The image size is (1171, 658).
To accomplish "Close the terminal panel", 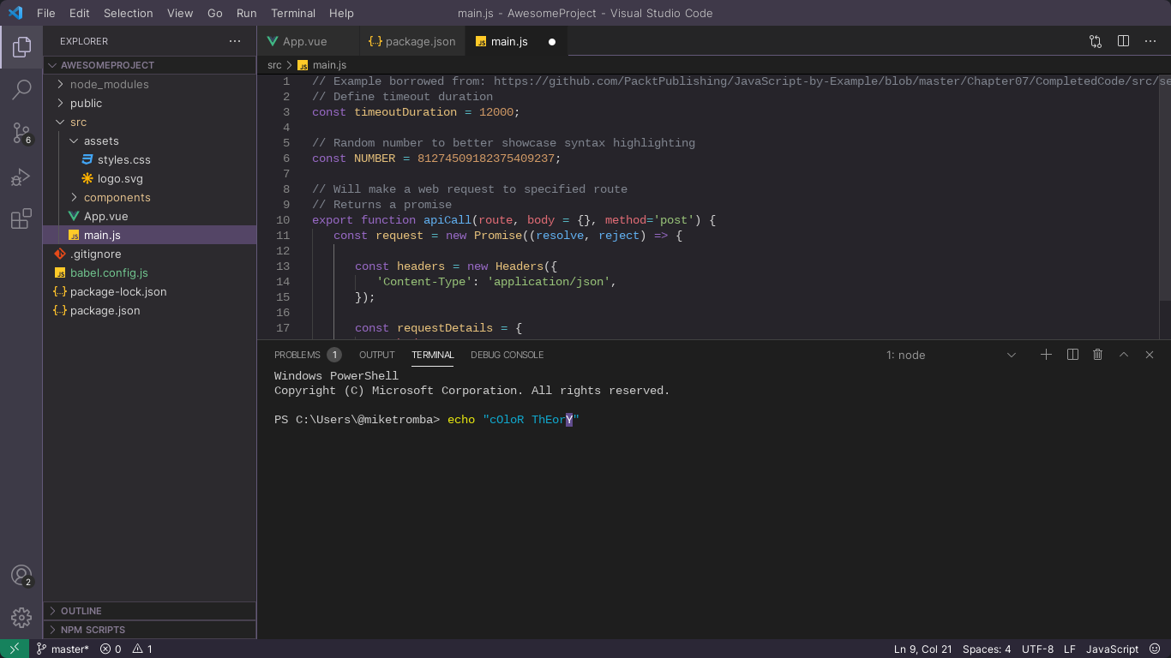I will [x=1150, y=355].
